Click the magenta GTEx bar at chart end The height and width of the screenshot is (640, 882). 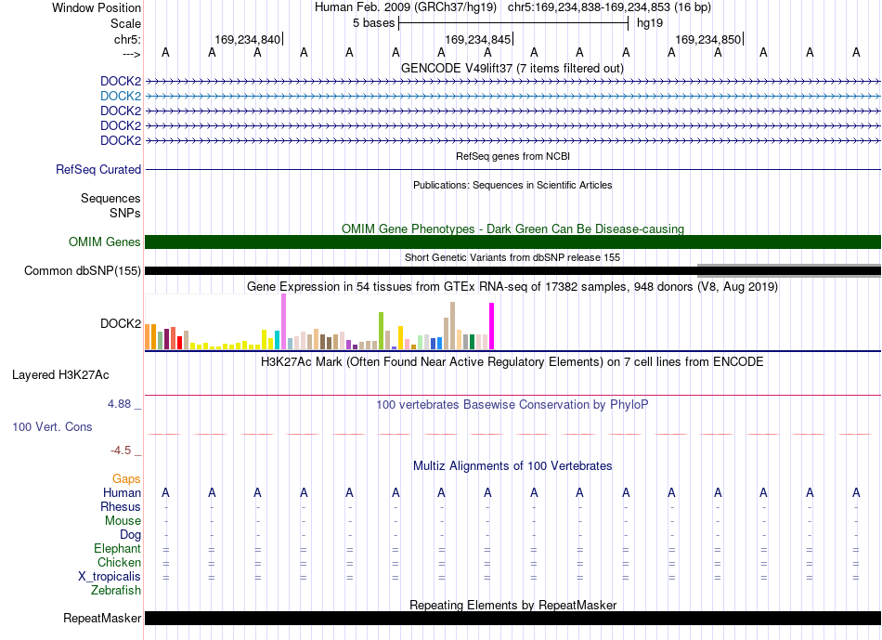point(492,326)
